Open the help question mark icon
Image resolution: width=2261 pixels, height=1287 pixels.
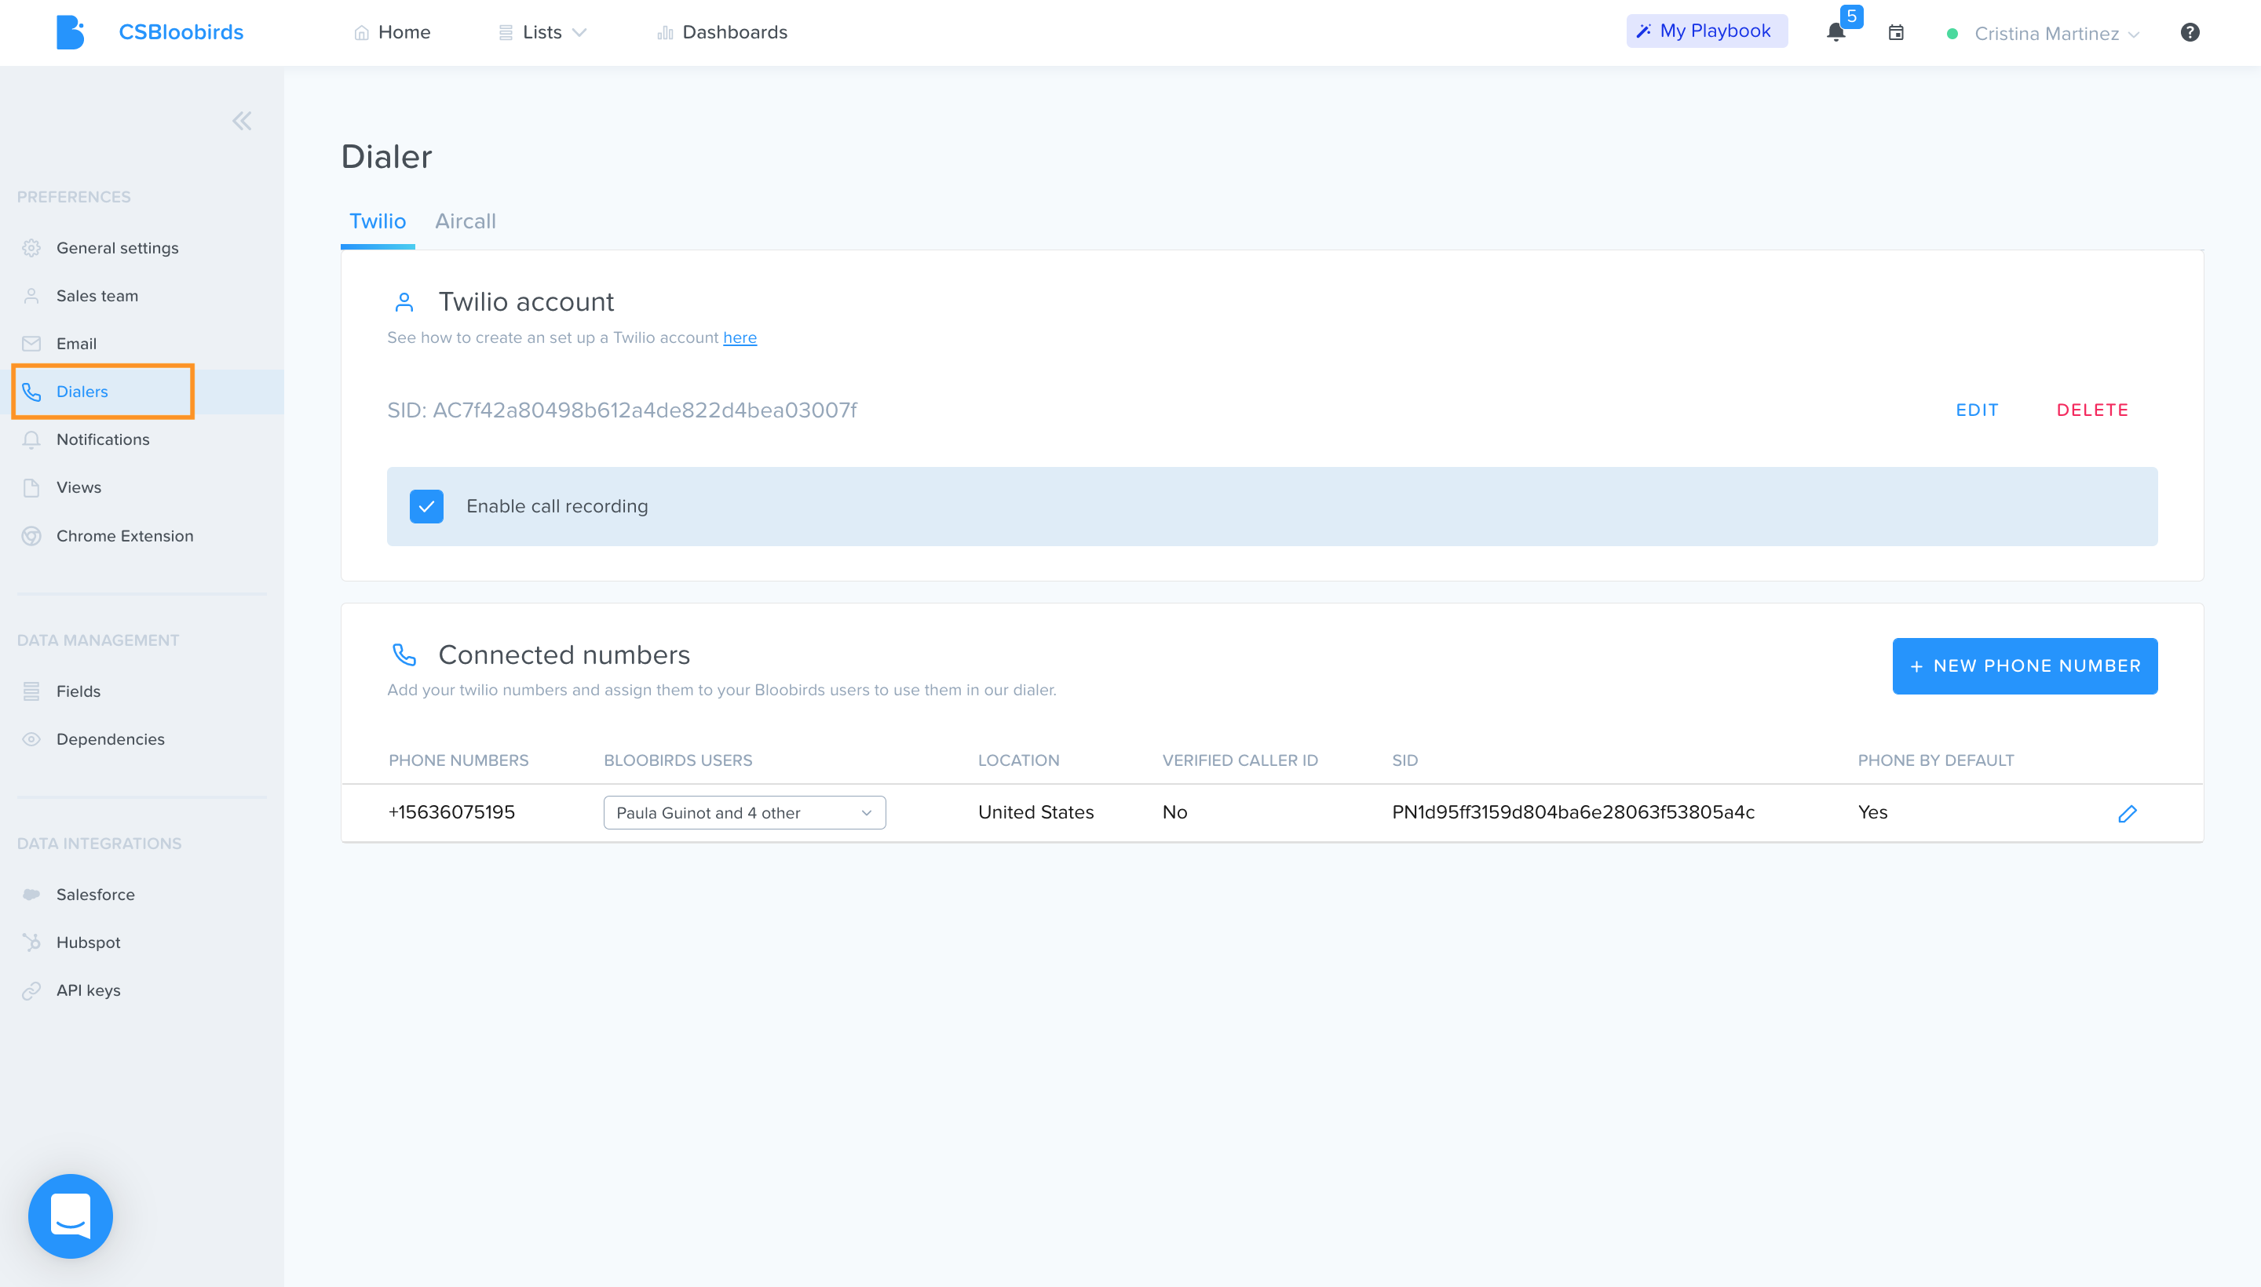2190,33
